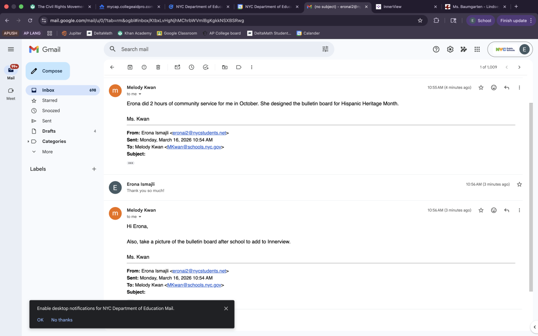The image size is (538, 336).
Task: Open the Google apps grid
Action: tap(477, 49)
